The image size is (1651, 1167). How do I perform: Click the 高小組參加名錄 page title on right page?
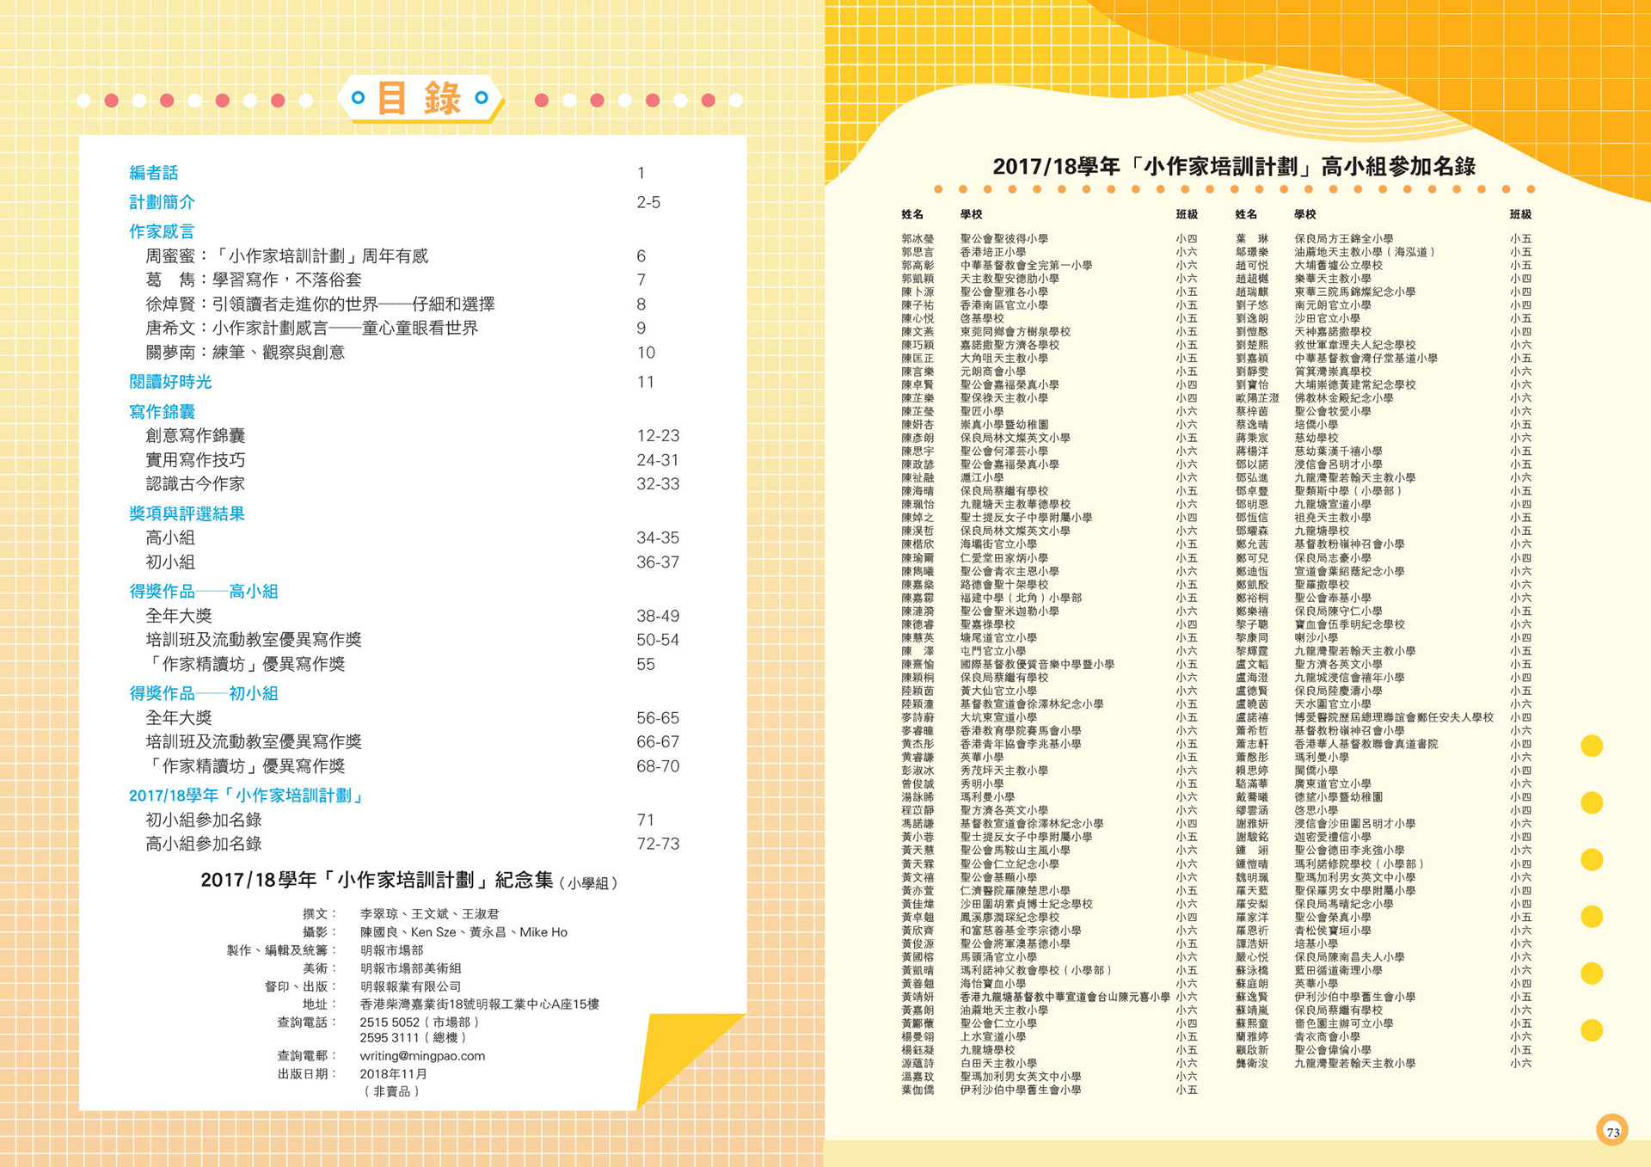coord(1234,166)
